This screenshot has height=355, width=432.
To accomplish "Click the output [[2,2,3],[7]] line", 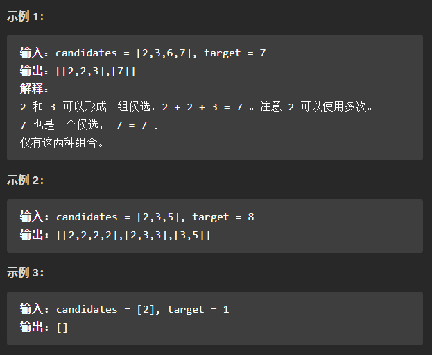I will [x=78, y=71].
